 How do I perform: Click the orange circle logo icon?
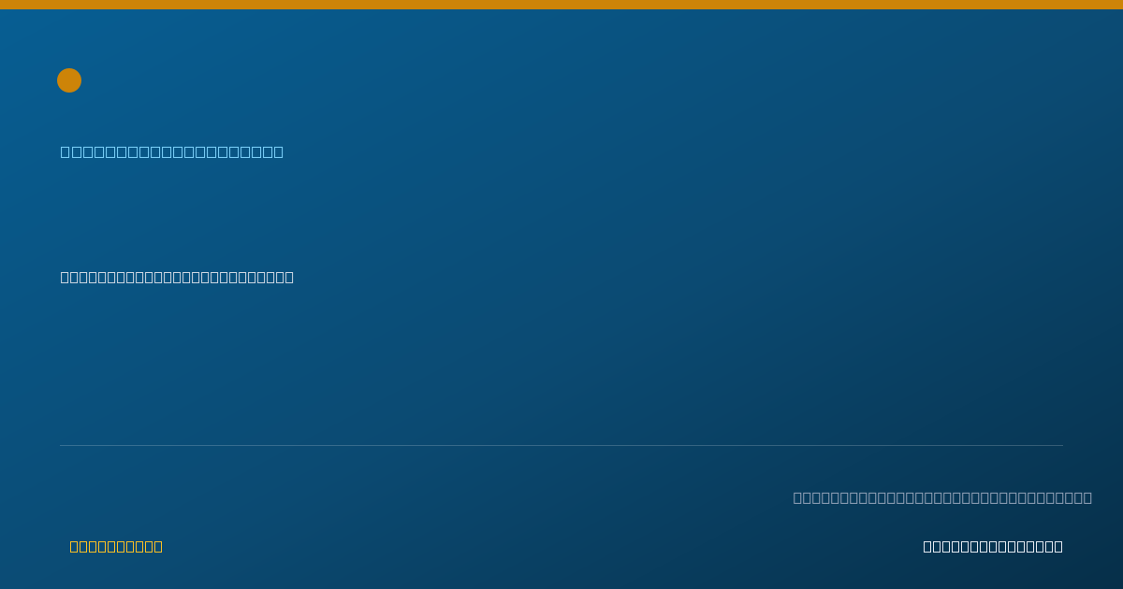pyautogui.click(x=69, y=80)
